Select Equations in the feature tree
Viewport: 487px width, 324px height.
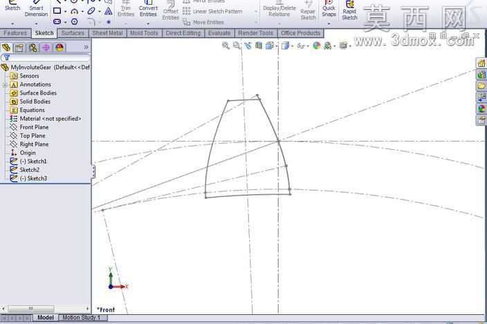32,110
